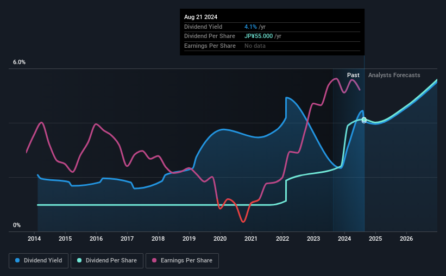Click the 2014 x-axis label

click(34, 239)
